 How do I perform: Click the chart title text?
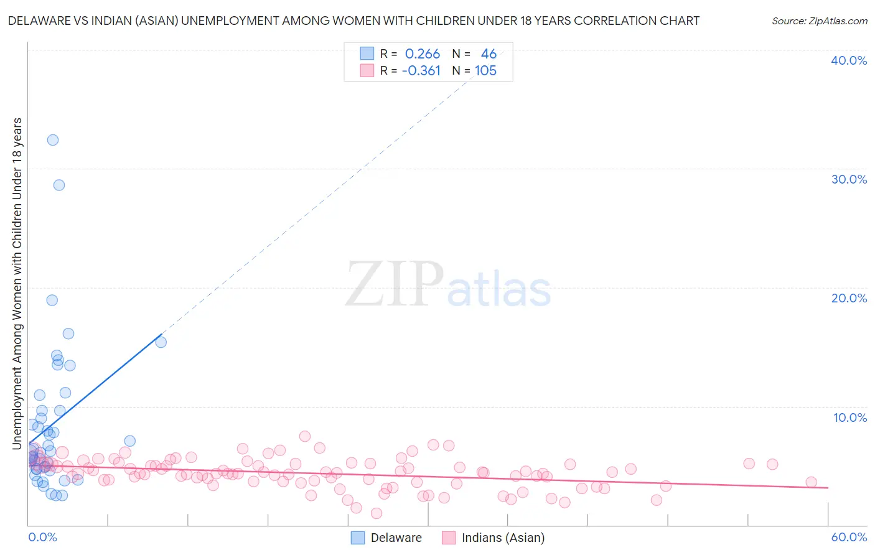[353, 21]
